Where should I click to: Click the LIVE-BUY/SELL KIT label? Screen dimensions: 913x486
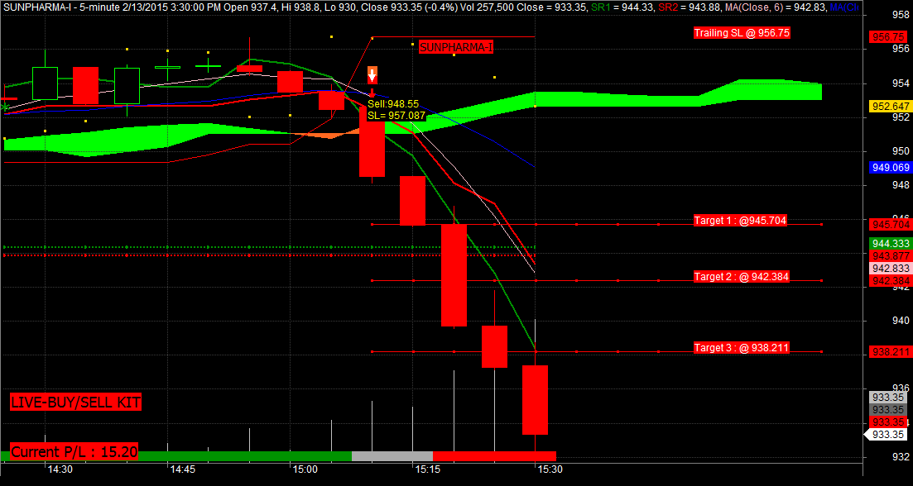pos(75,402)
